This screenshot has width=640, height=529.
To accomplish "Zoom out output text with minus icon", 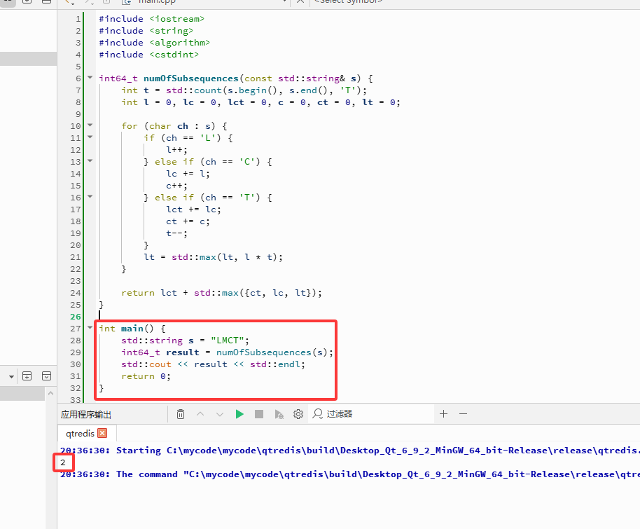I will [x=463, y=414].
